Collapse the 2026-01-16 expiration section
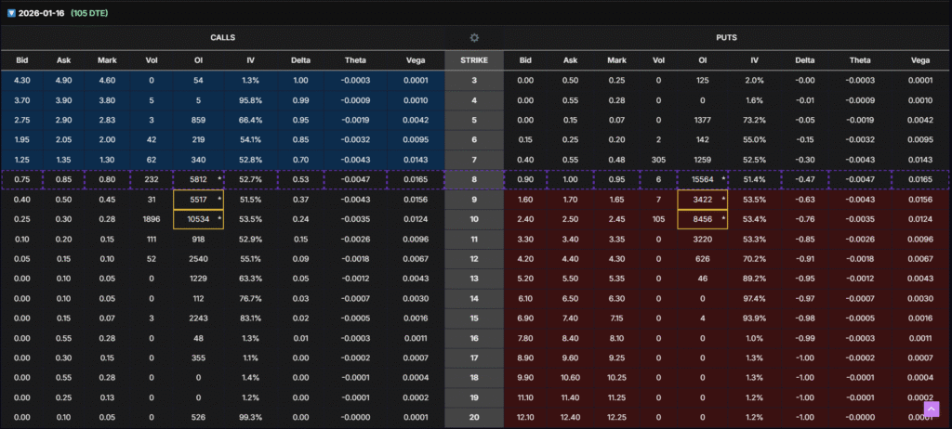The width and height of the screenshot is (952, 429). [x=11, y=13]
